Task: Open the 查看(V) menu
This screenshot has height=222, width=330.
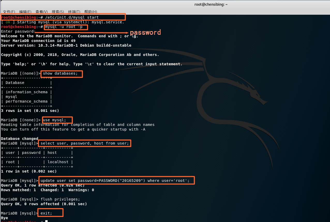Action: pos(42,12)
